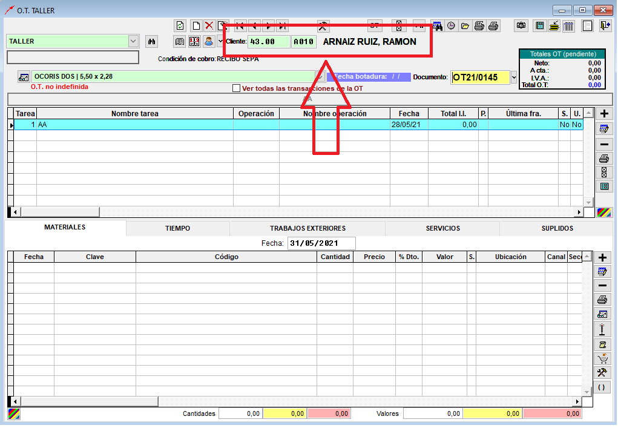Expand the TALLER dropdown

tap(133, 41)
